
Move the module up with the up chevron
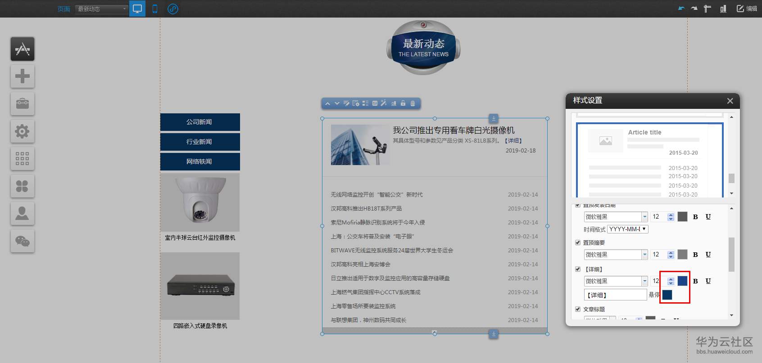click(x=328, y=103)
